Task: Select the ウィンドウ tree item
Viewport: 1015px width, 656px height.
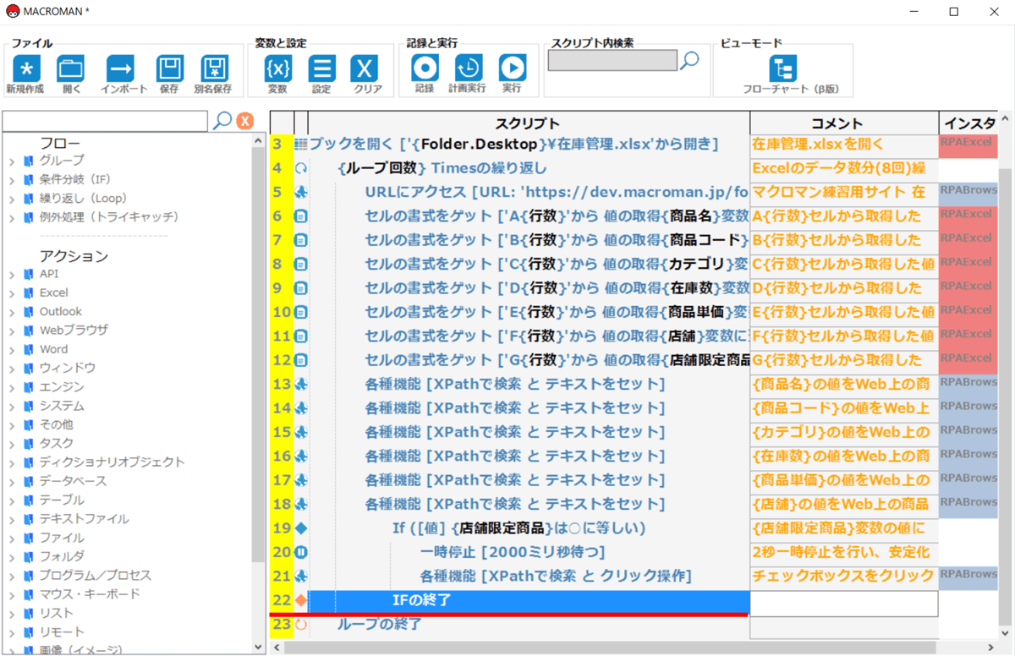Action: click(x=67, y=368)
